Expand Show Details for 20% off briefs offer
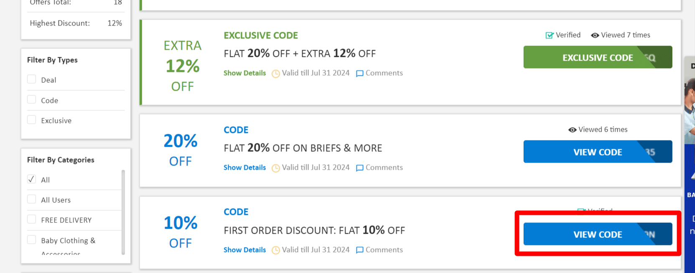This screenshot has height=273, width=695. point(244,168)
